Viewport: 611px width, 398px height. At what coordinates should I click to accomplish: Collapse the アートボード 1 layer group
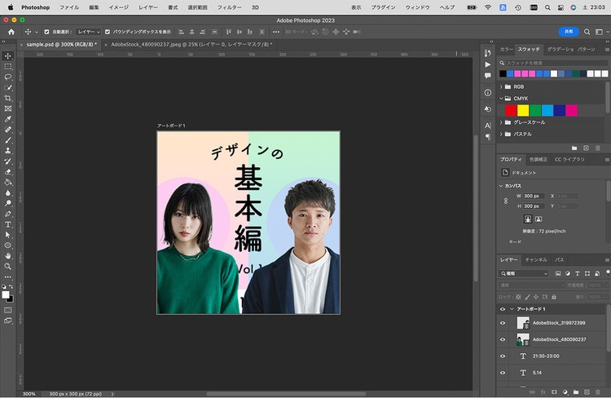[512, 309]
